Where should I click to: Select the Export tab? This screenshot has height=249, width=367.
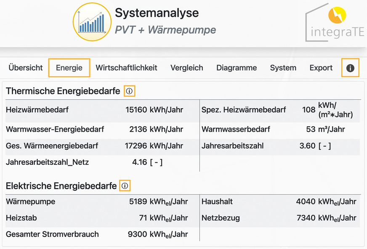point(321,68)
